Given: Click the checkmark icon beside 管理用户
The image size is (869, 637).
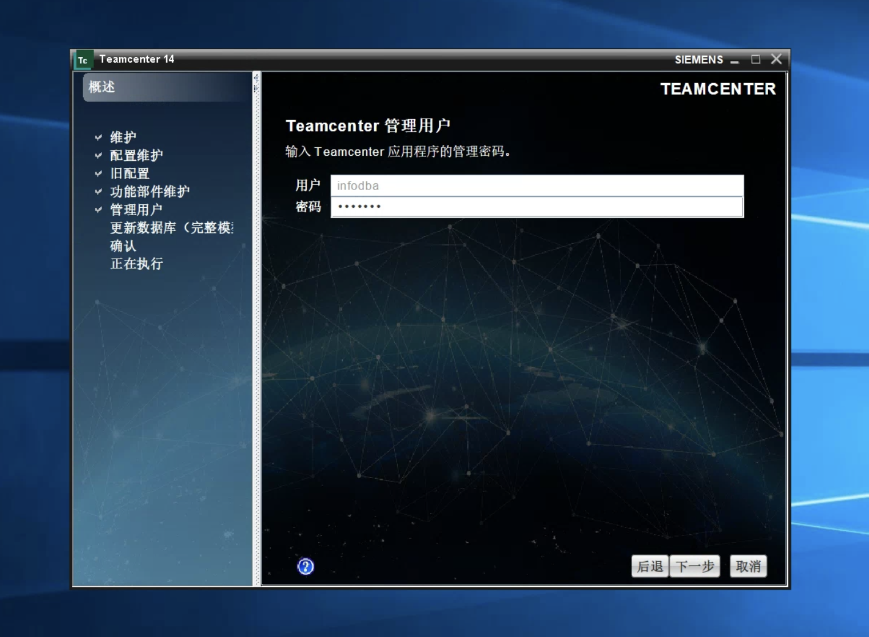Looking at the screenshot, I should (98, 210).
